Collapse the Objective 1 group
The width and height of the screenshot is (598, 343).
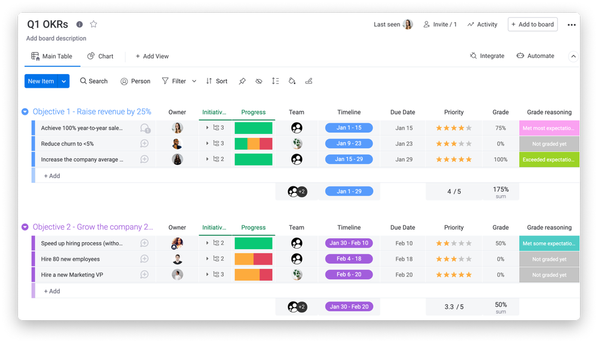(x=25, y=112)
